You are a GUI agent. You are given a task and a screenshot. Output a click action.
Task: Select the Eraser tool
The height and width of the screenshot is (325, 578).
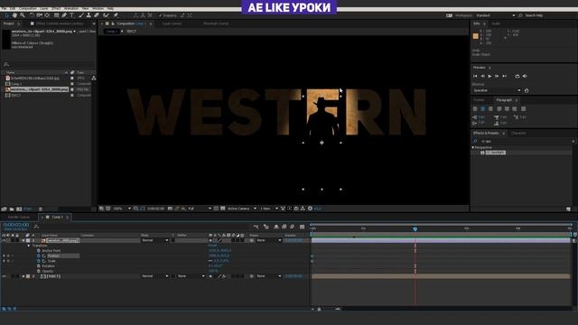tap(97, 15)
